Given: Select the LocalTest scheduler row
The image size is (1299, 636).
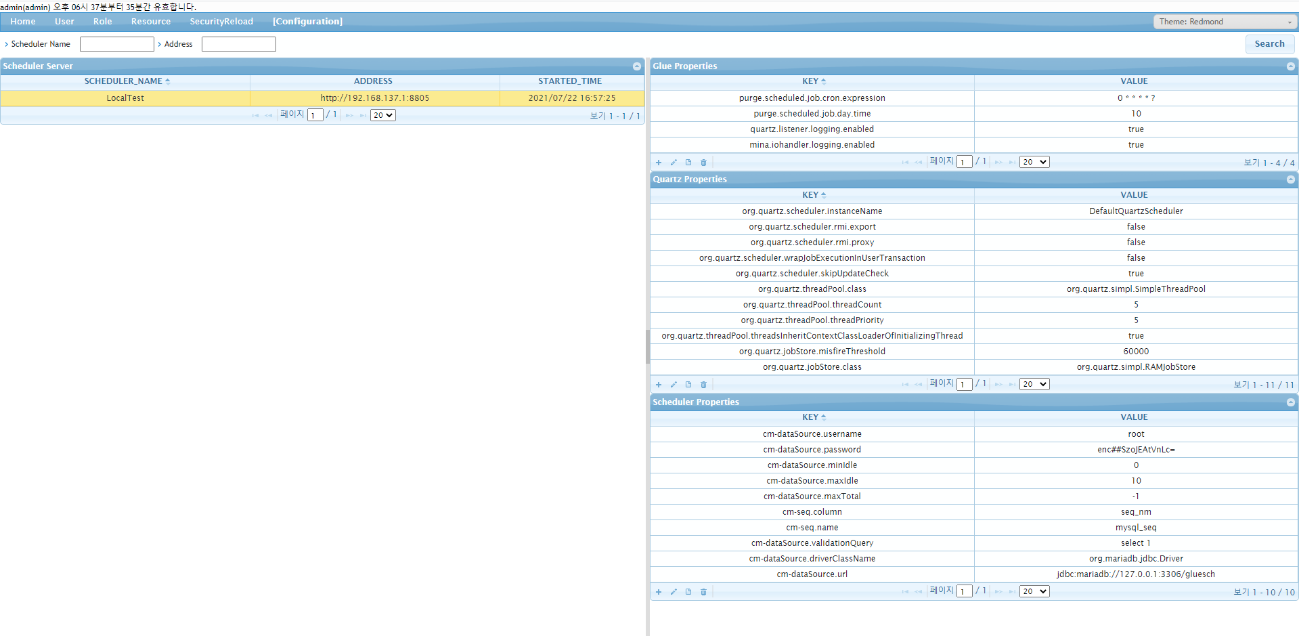Looking at the screenshot, I should click(x=125, y=98).
